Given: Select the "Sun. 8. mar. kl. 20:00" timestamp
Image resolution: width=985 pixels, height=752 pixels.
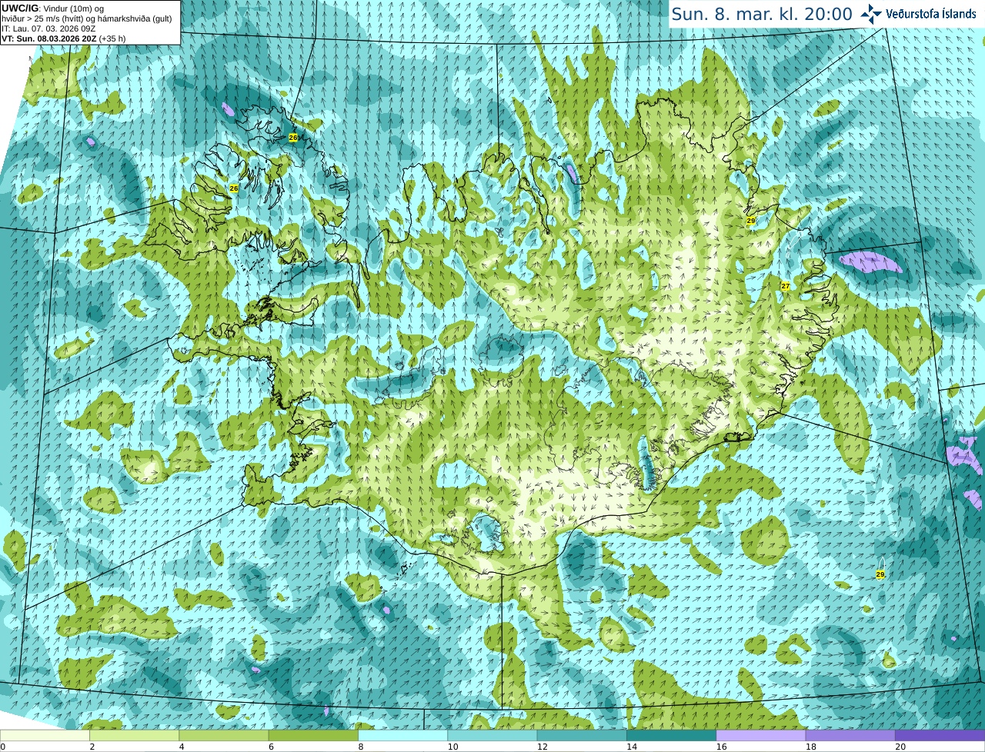Looking at the screenshot, I should click(762, 14).
